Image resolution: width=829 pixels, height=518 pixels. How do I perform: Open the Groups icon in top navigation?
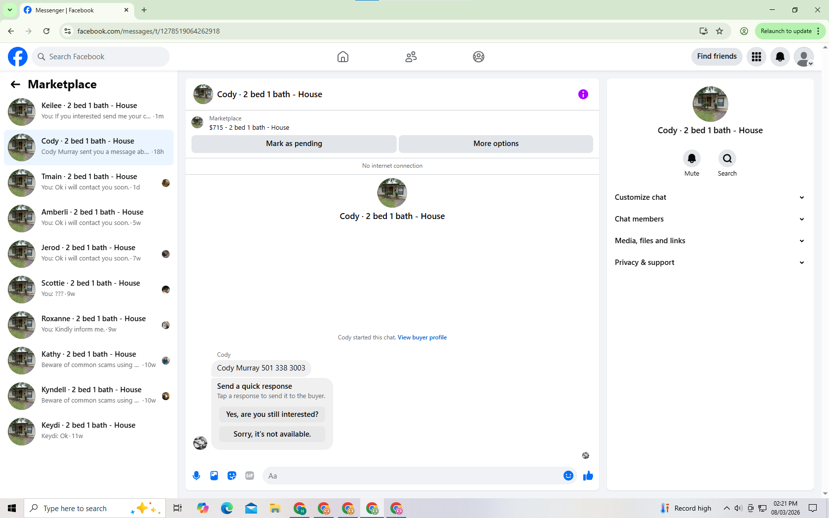479,57
